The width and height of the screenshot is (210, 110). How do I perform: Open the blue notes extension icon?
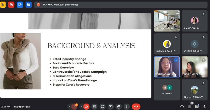tap(20, 4)
